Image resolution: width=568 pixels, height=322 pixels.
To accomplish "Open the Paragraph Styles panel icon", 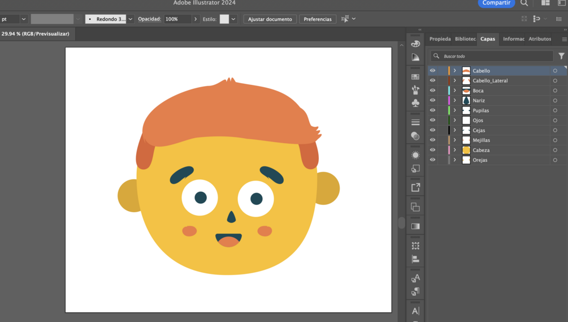I will 415,291.
